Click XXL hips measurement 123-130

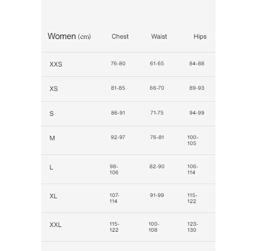[x=192, y=227]
